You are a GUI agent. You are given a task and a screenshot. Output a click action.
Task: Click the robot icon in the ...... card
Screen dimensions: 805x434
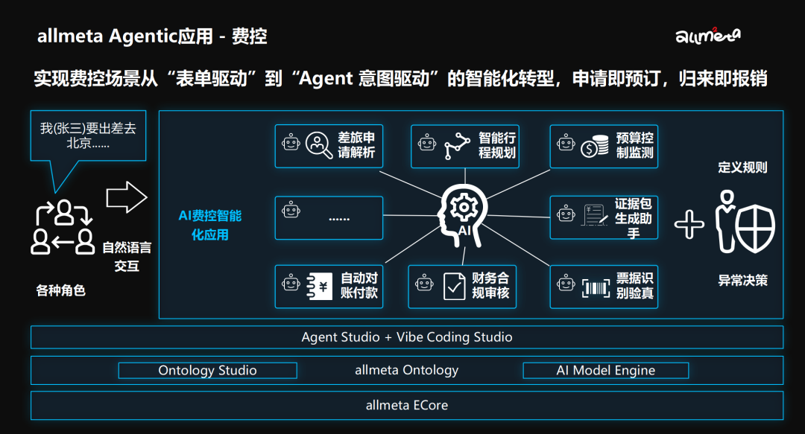pos(291,209)
